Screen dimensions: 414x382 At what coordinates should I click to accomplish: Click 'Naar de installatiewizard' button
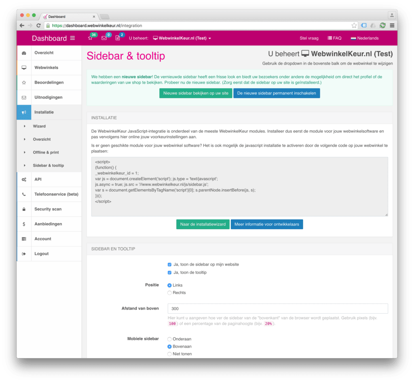[x=203, y=224]
